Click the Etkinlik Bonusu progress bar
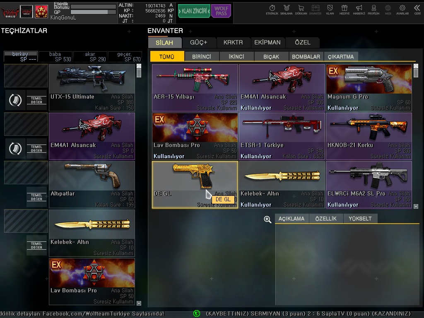Image resolution: width=424 pixels, height=318 pixels. [x=93, y=7]
